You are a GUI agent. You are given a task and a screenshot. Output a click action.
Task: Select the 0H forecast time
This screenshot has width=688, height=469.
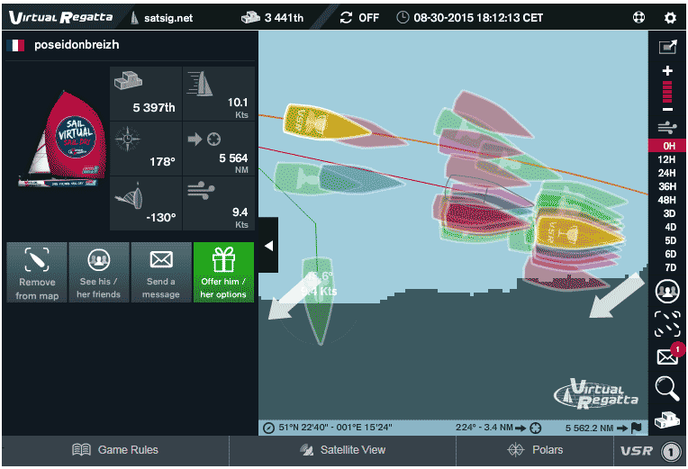click(x=667, y=146)
